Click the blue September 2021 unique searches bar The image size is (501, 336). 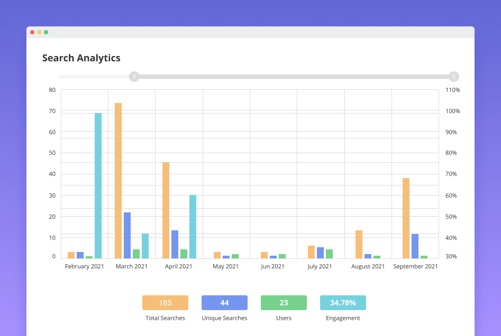(415, 246)
